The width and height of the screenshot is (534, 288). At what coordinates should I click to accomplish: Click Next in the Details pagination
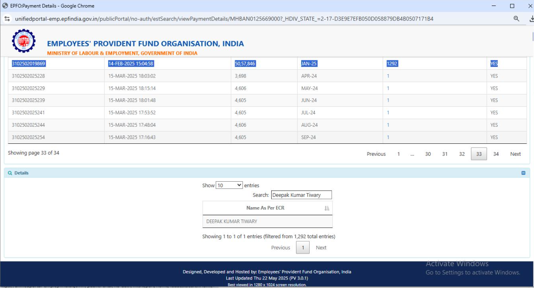321,248
